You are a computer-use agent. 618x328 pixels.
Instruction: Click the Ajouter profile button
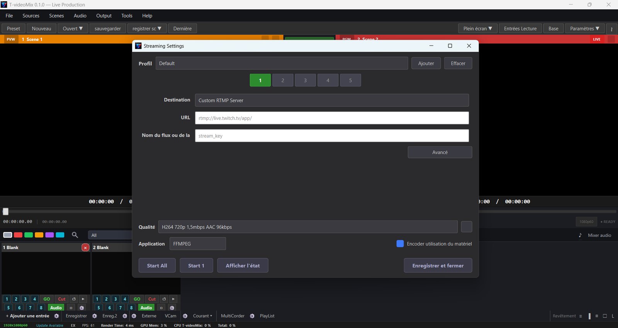pos(426,63)
